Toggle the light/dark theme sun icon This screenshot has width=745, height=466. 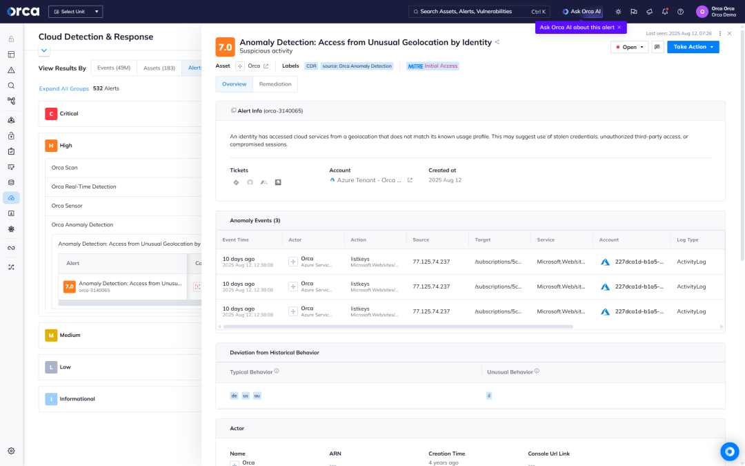[x=618, y=12]
